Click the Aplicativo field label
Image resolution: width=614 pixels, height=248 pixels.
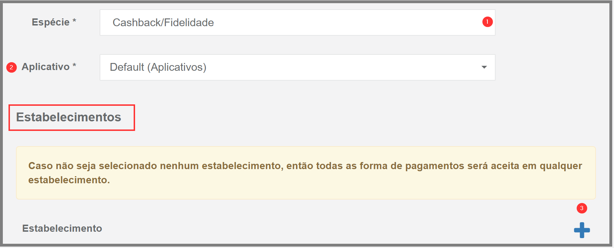tap(45, 67)
